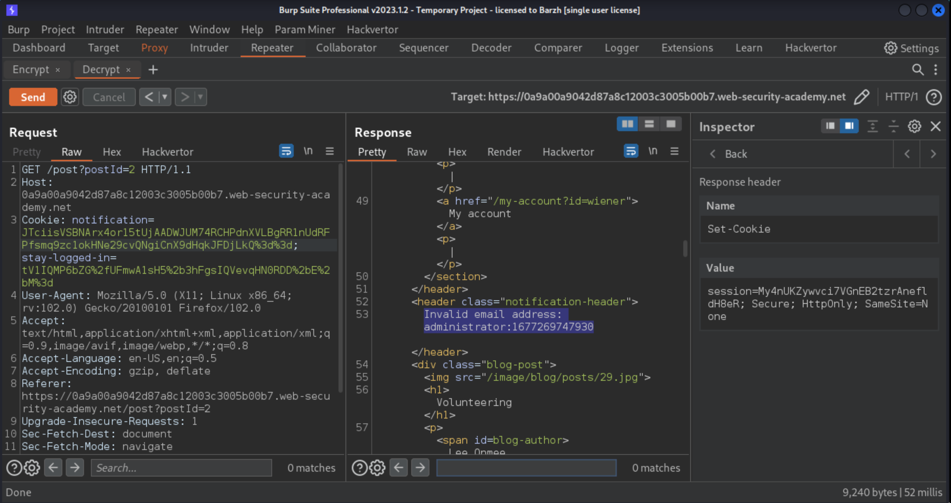The height and width of the screenshot is (503, 951).
Task: Open Repeater send settings gear
Action: pos(70,97)
